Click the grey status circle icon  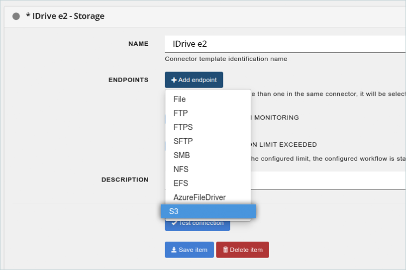pos(16,16)
